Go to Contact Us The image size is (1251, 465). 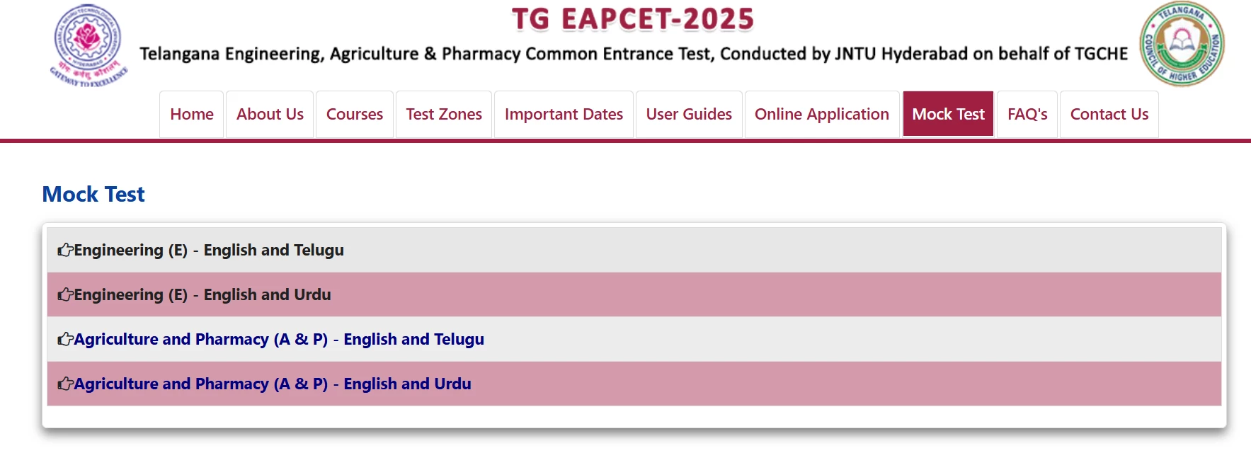click(x=1109, y=114)
